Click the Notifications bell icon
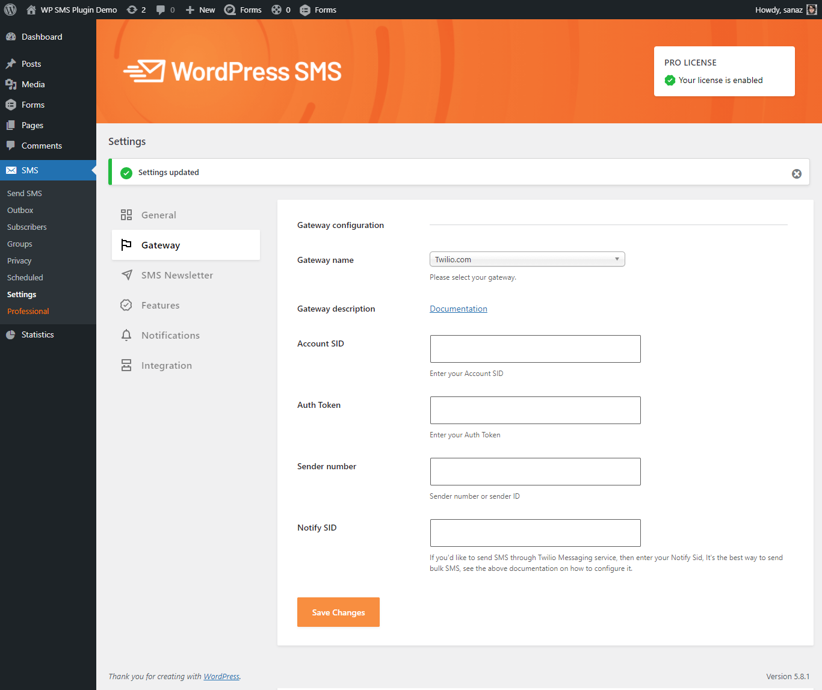Screen dimensions: 822x690 pos(126,335)
